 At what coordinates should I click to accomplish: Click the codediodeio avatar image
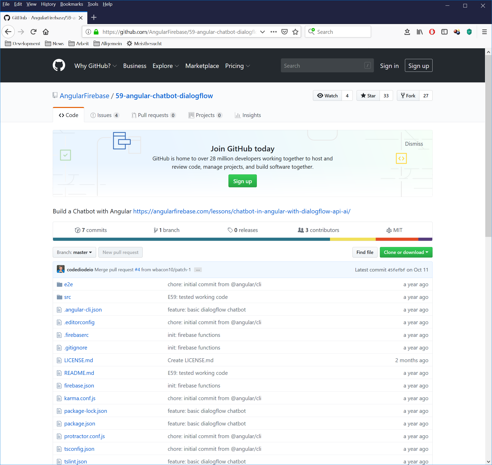tap(61, 269)
